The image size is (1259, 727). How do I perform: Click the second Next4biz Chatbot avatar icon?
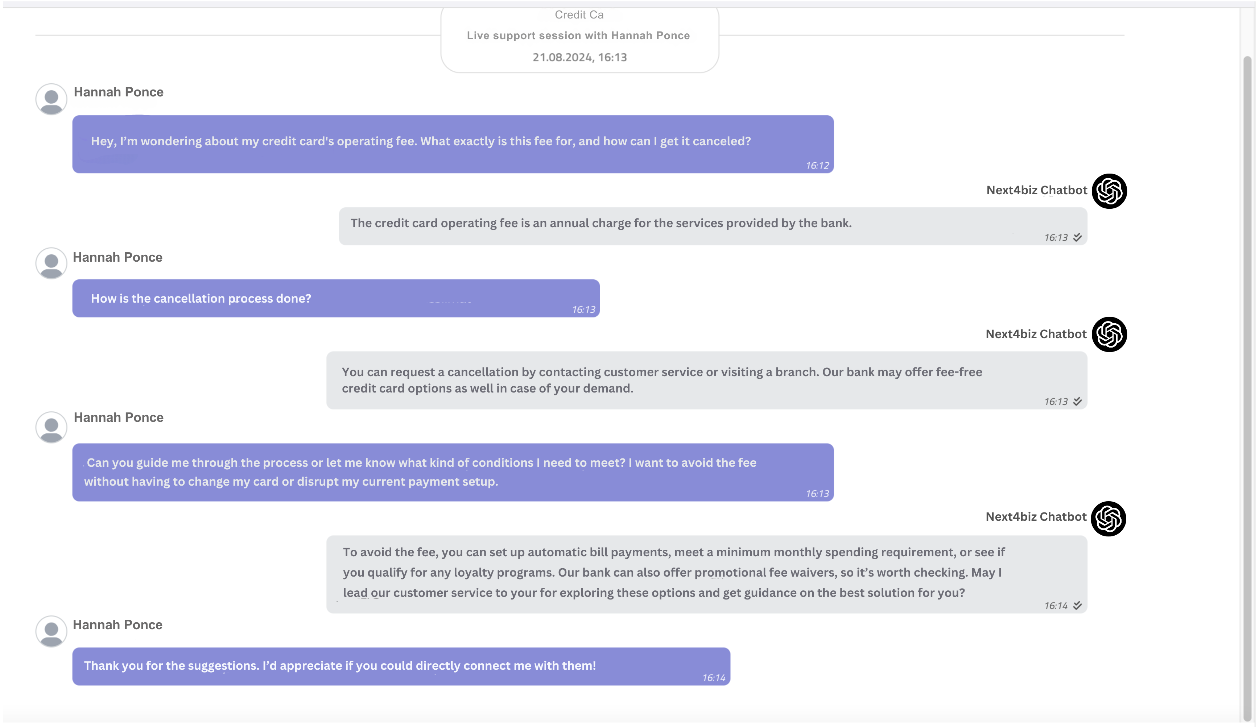1109,335
